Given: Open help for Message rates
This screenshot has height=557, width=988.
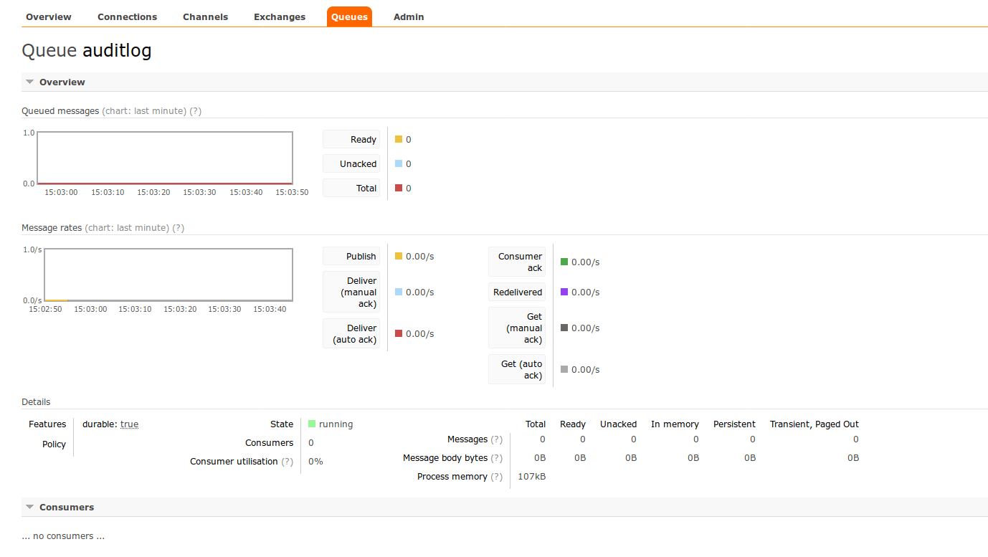Looking at the screenshot, I should tap(178, 228).
